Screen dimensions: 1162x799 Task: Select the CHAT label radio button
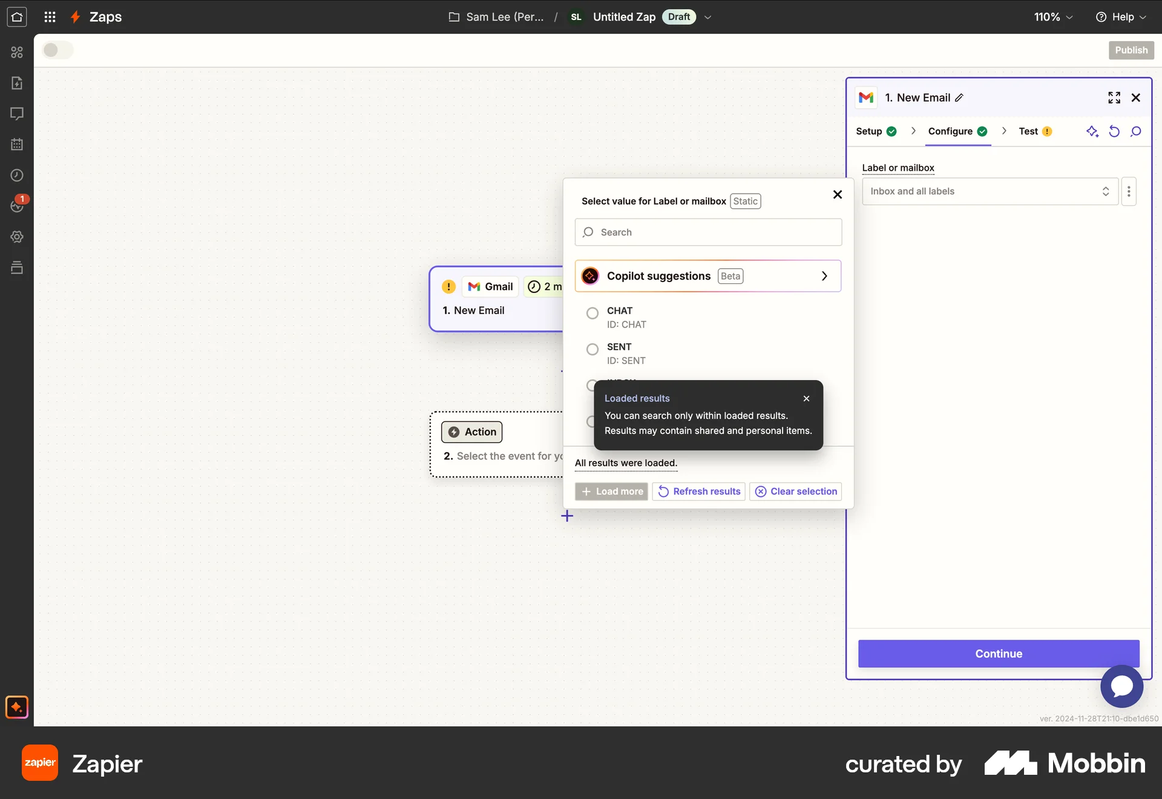592,313
